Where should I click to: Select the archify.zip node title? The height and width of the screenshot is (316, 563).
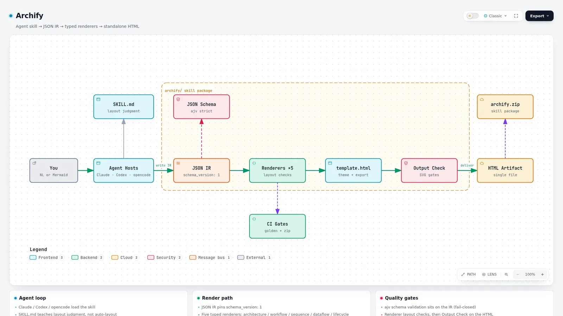click(505, 104)
